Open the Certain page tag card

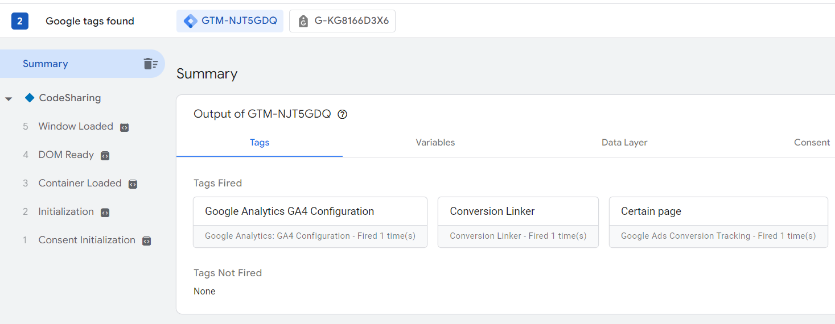pyautogui.click(x=718, y=222)
